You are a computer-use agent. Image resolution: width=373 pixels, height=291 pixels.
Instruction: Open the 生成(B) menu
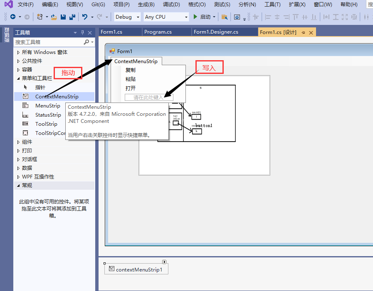(x=146, y=4)
